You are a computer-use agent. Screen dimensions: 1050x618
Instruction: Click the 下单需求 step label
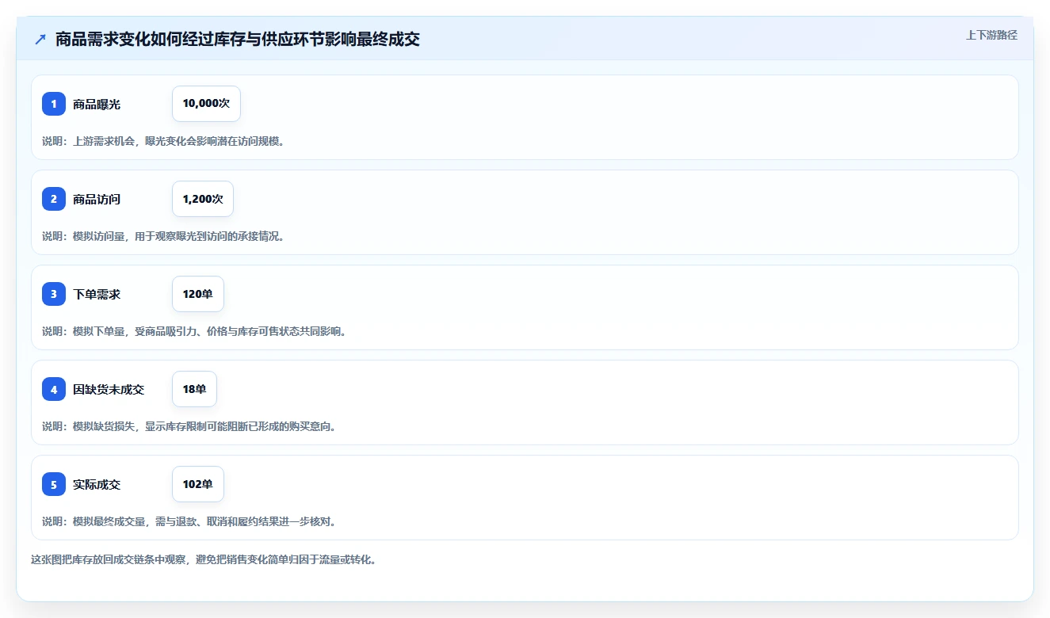pyautogui.click(x=97, y=294)
